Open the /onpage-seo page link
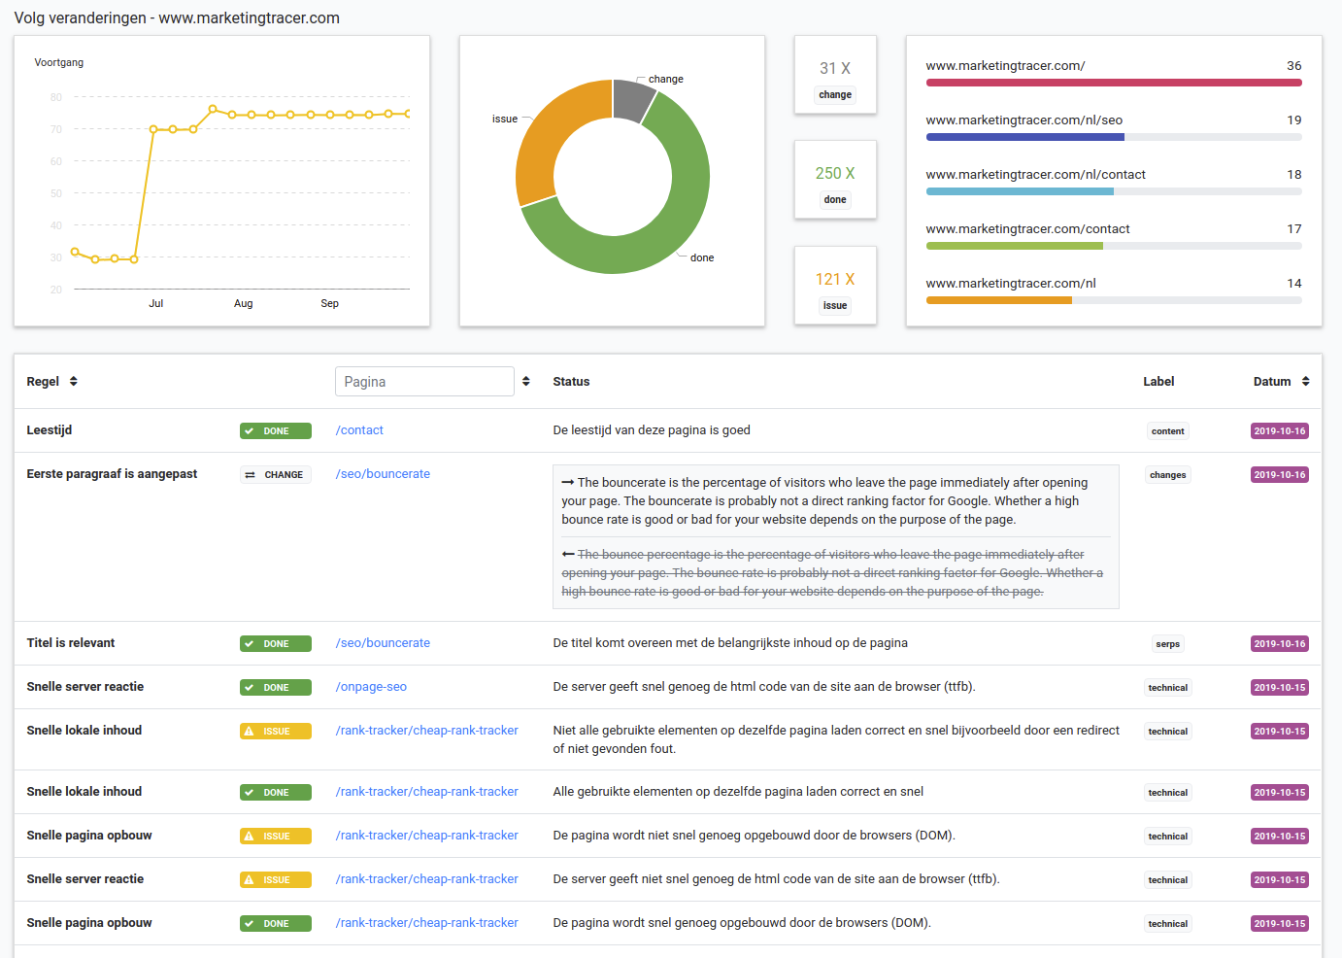This screenshot has width=1342, height=958. pyautogui.click(x=371, y=687)
